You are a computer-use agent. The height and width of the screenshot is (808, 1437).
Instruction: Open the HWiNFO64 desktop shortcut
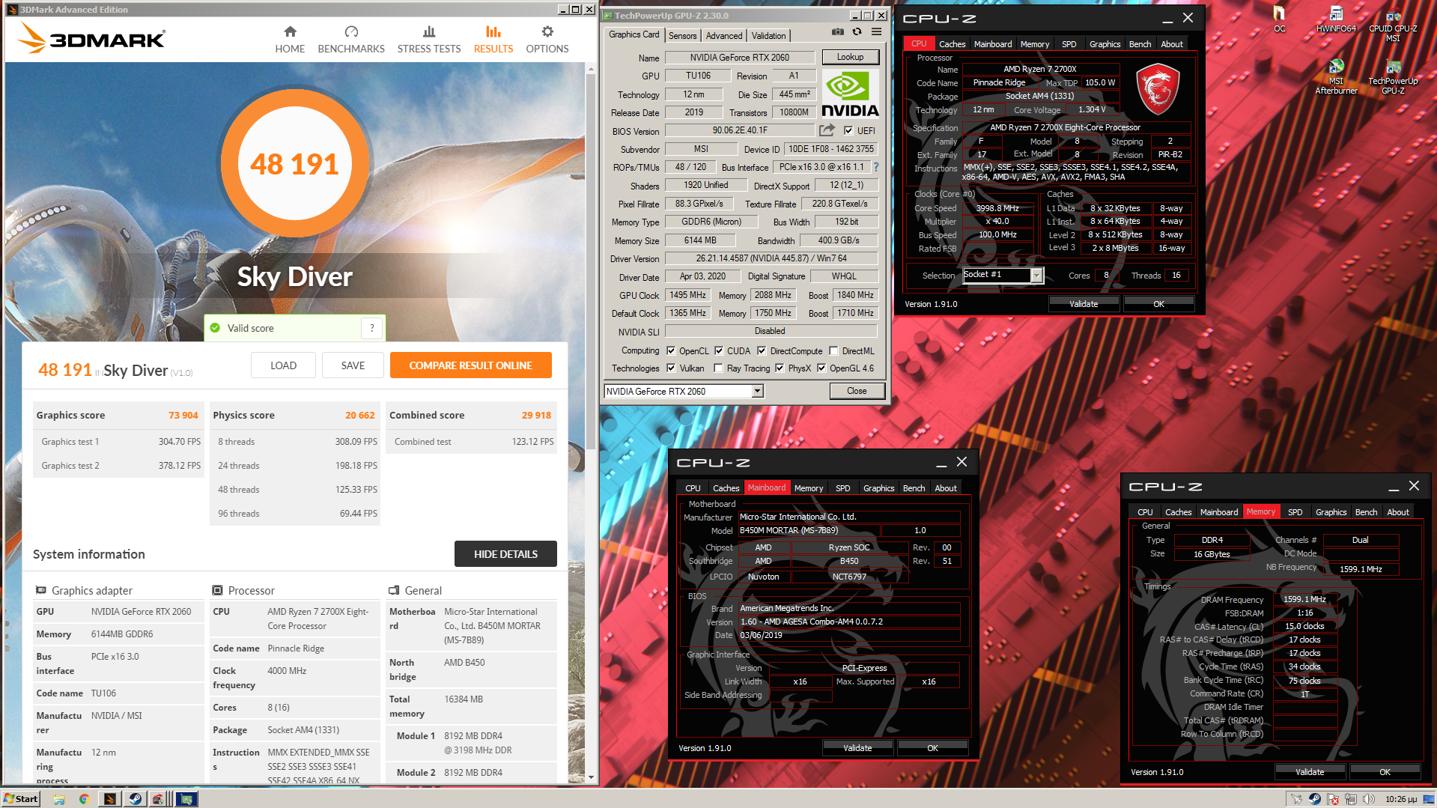point(1336,19)
